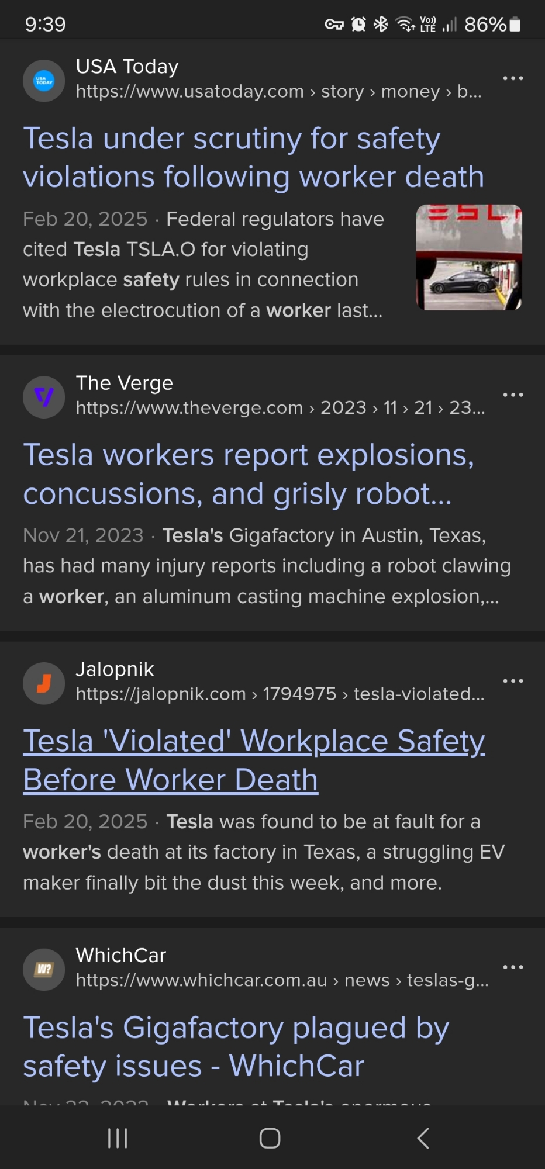Open the recent apps navigation button

click(x=118, y=1138)
